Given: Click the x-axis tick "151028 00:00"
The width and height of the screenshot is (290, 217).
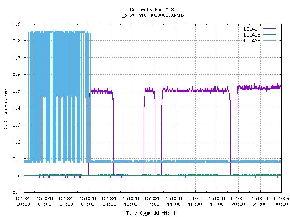Looking at the screenshot, I should (23, 201).
